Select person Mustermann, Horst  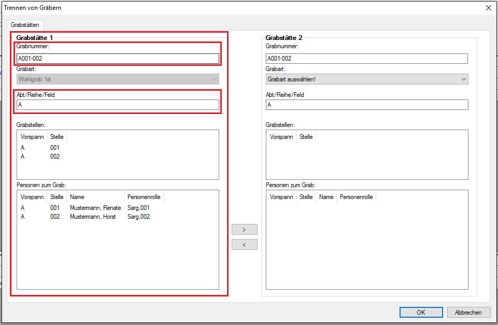click(93, 217)
